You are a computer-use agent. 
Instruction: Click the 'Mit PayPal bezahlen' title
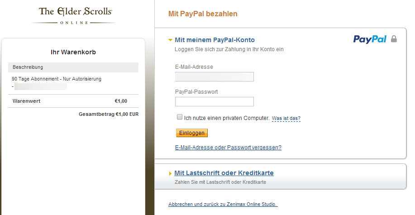point(203,14)
